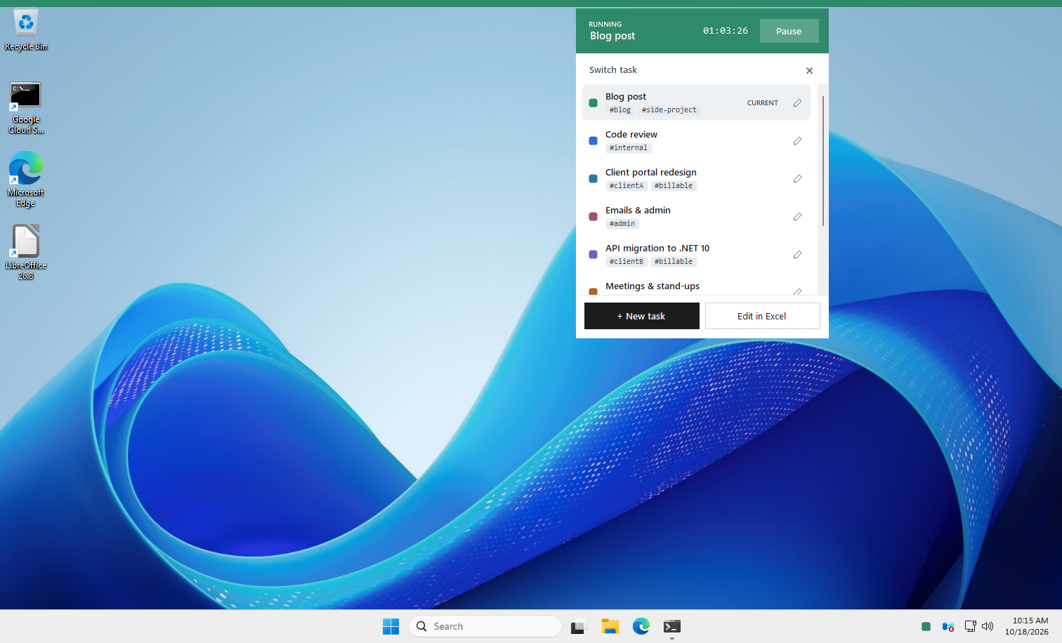Click the #clientB tag
This screenshot has width=1062, height=643.
(627, 262)
